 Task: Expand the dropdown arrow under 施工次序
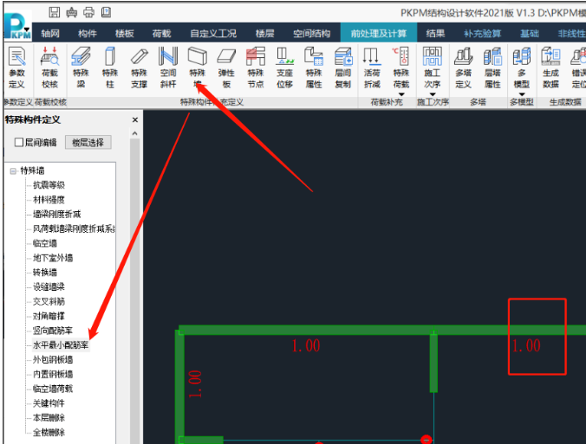(x=433, y=94)
